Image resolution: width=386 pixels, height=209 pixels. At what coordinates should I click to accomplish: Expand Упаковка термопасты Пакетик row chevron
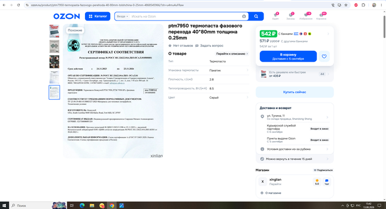tap(247, 70)
